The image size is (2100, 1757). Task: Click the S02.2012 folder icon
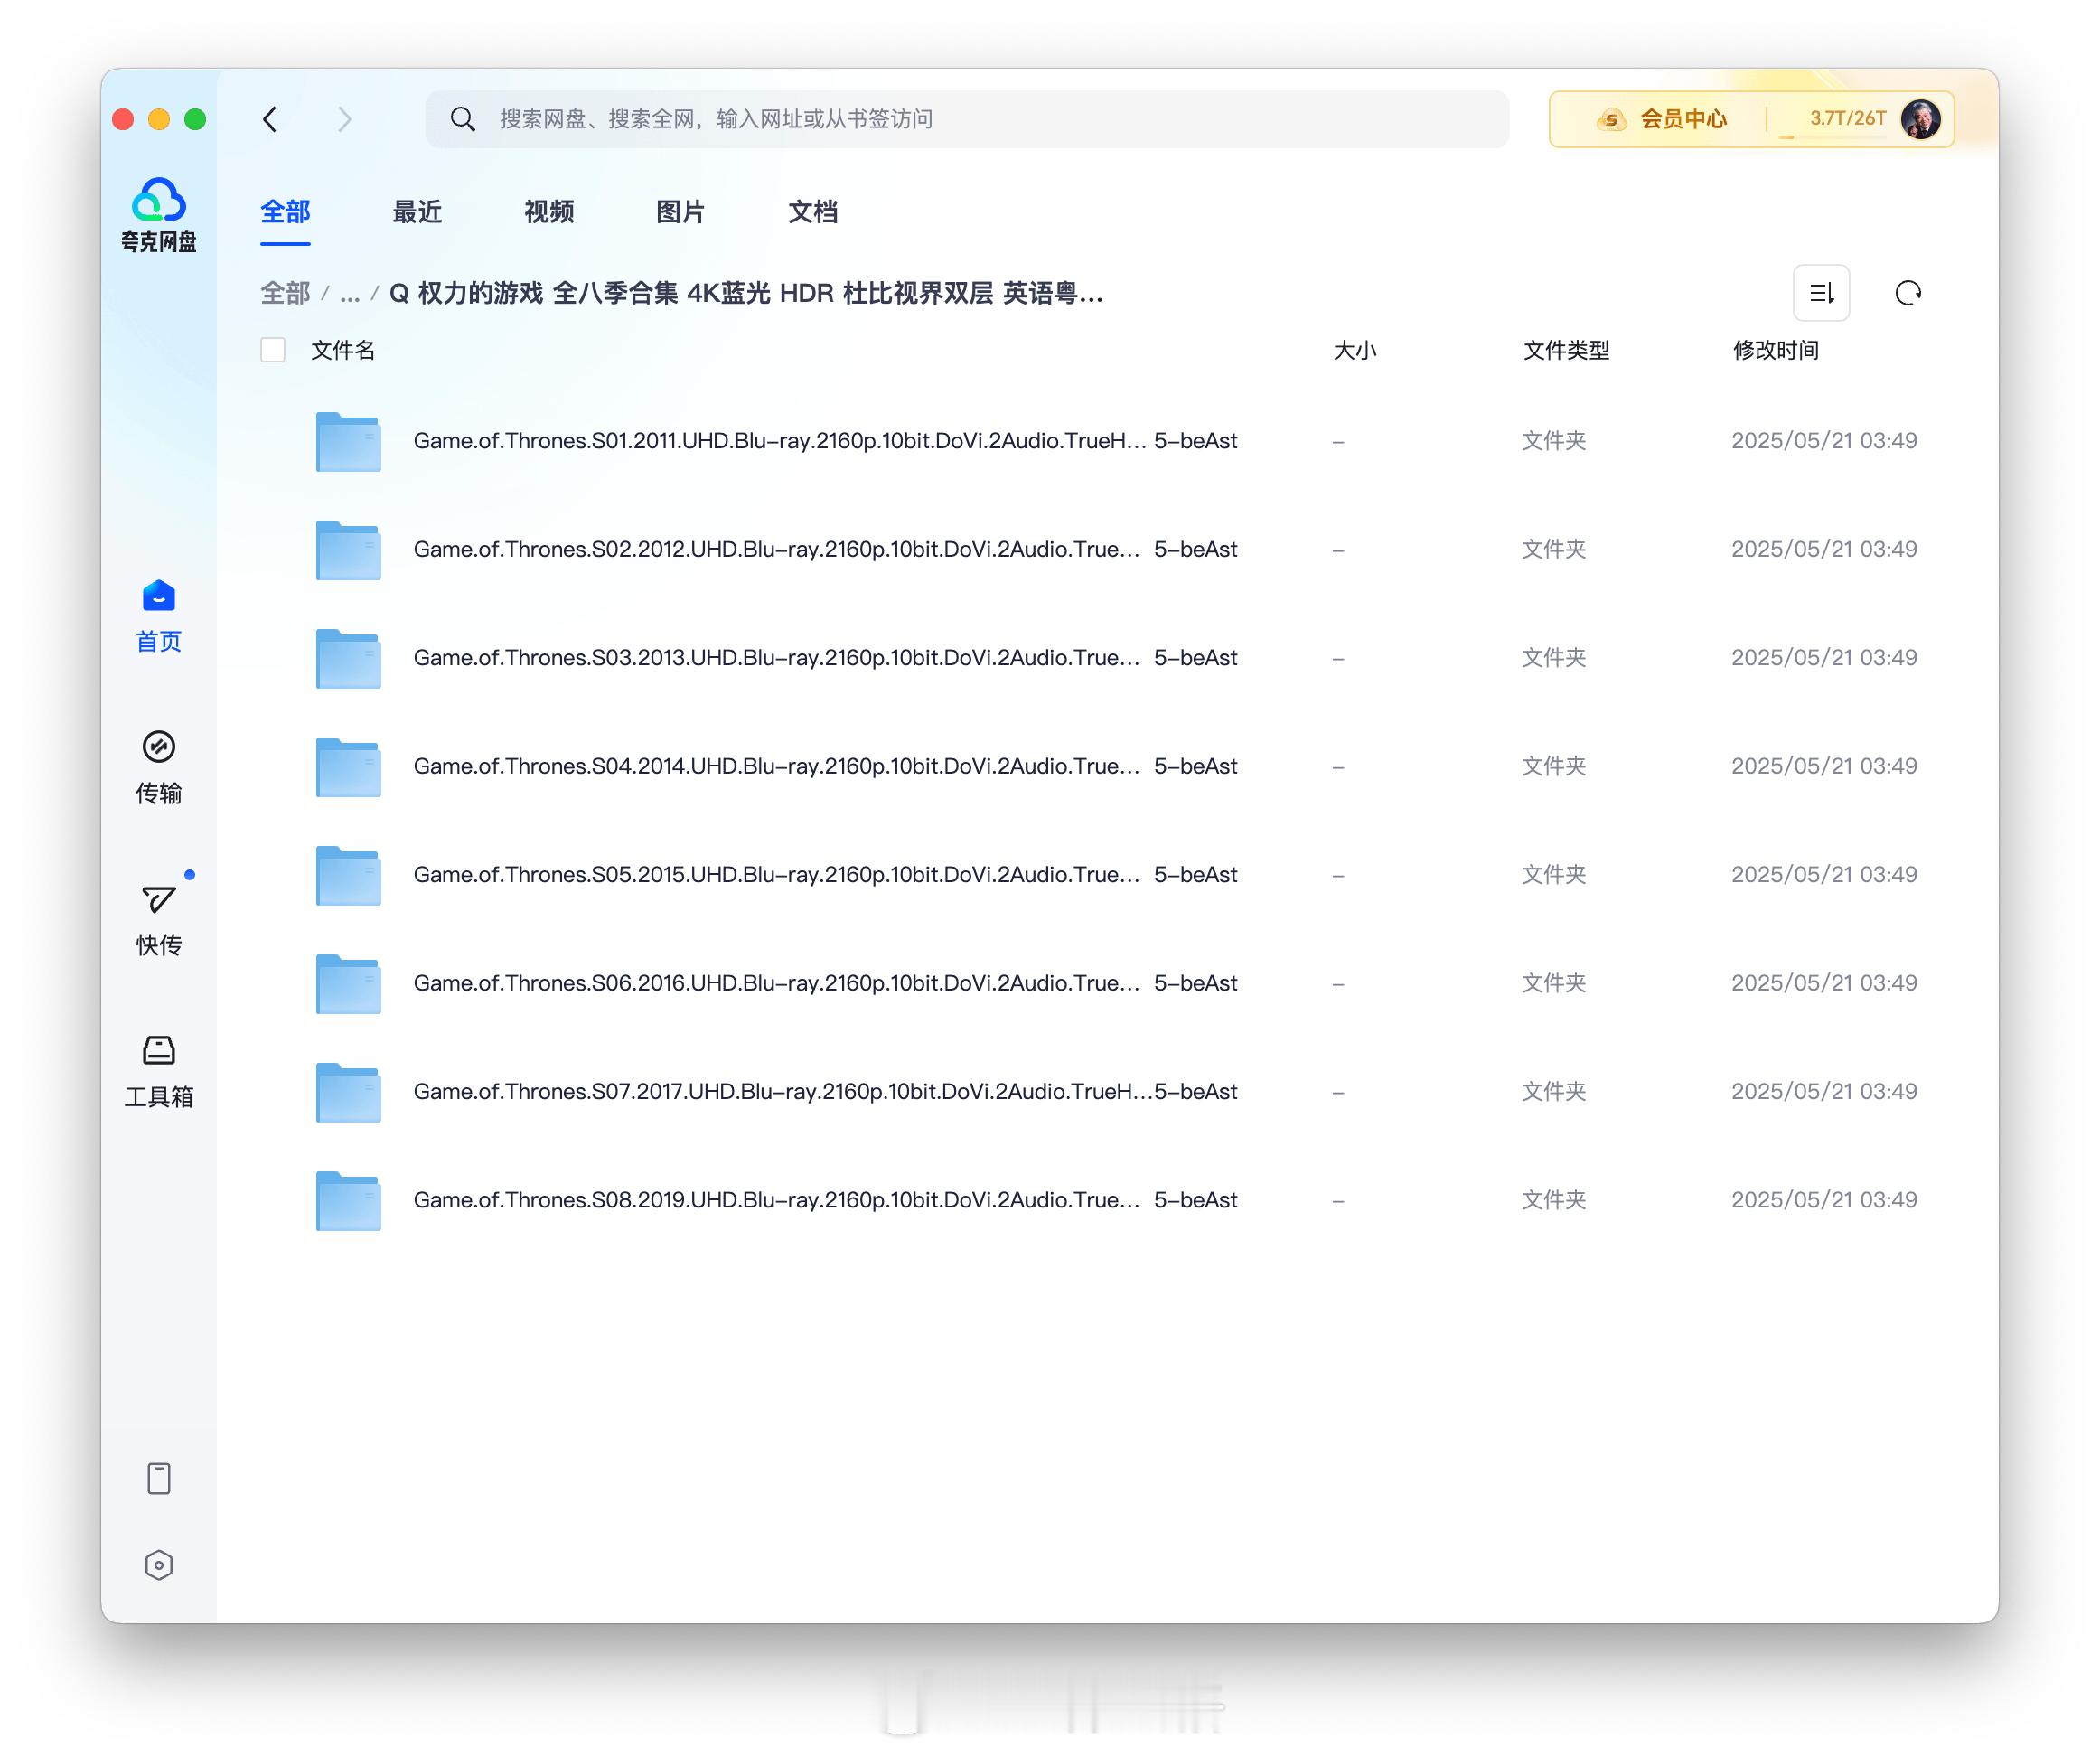(348, 550)
